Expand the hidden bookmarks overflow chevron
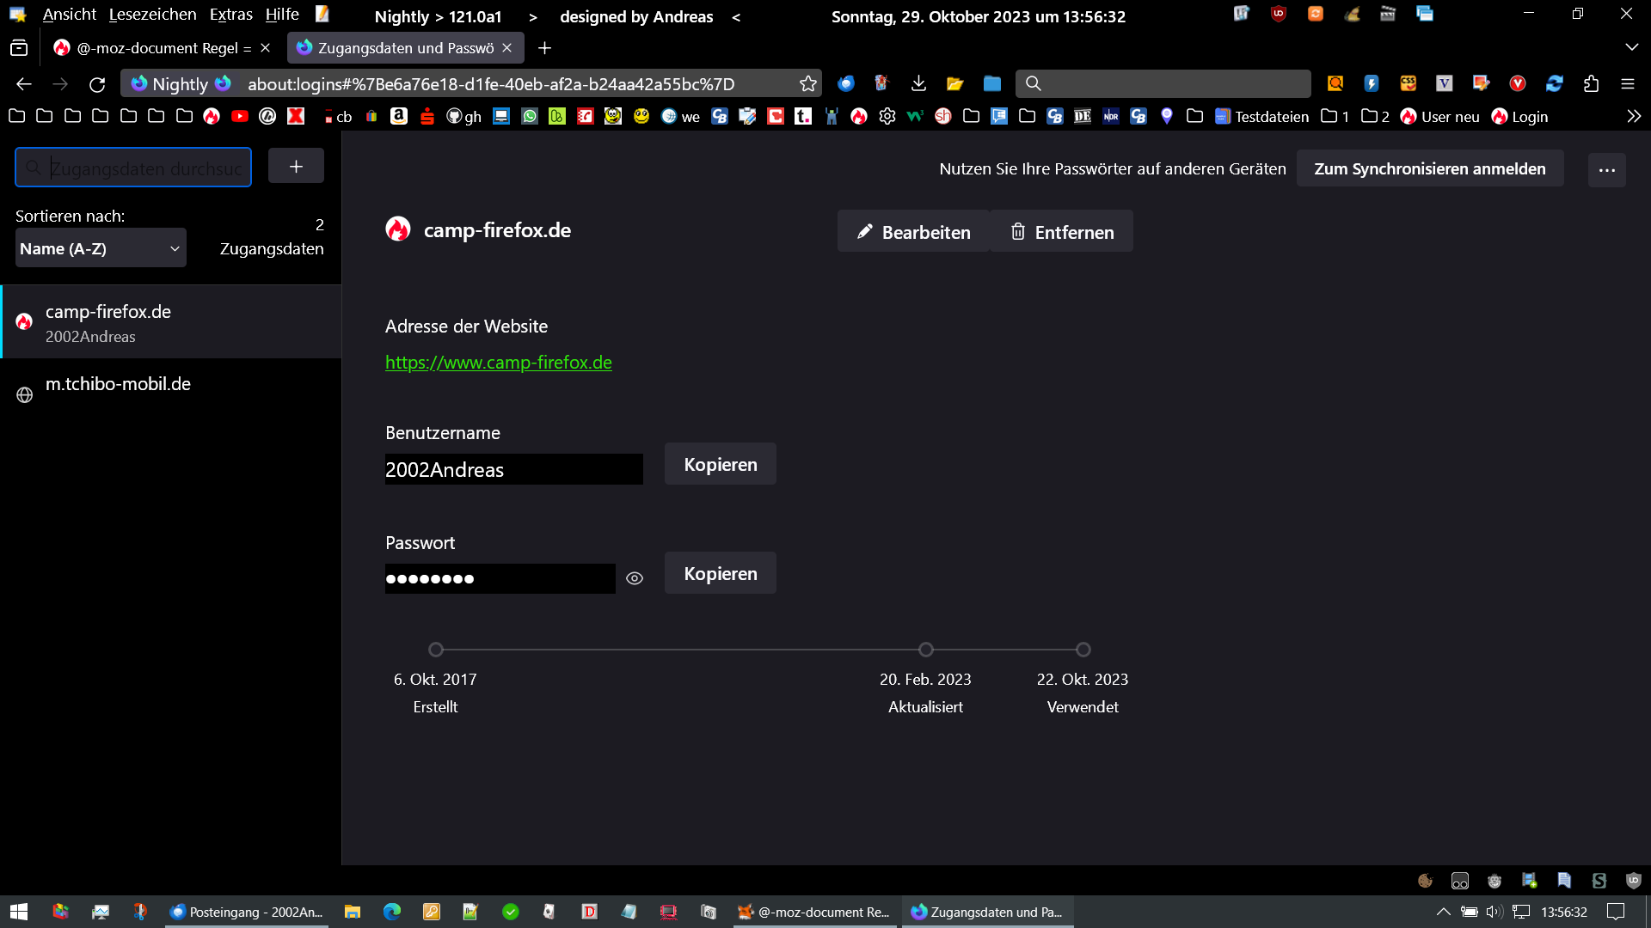This screenshot has width=1651, height=928. pyautogui.click(x=1633, y=116)
